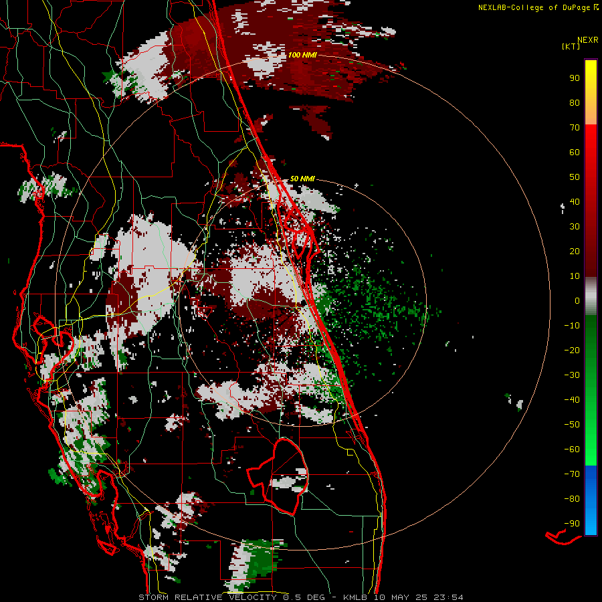Click the 100 NMI range ring label
Screen dimensions: 602x602
pyautogui.click(x=302, y=55)
